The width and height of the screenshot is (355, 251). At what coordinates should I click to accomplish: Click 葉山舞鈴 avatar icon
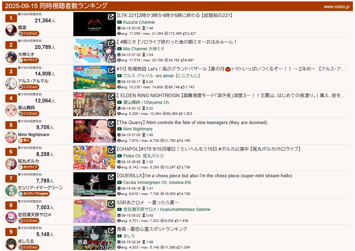click(x=11, y=110)
